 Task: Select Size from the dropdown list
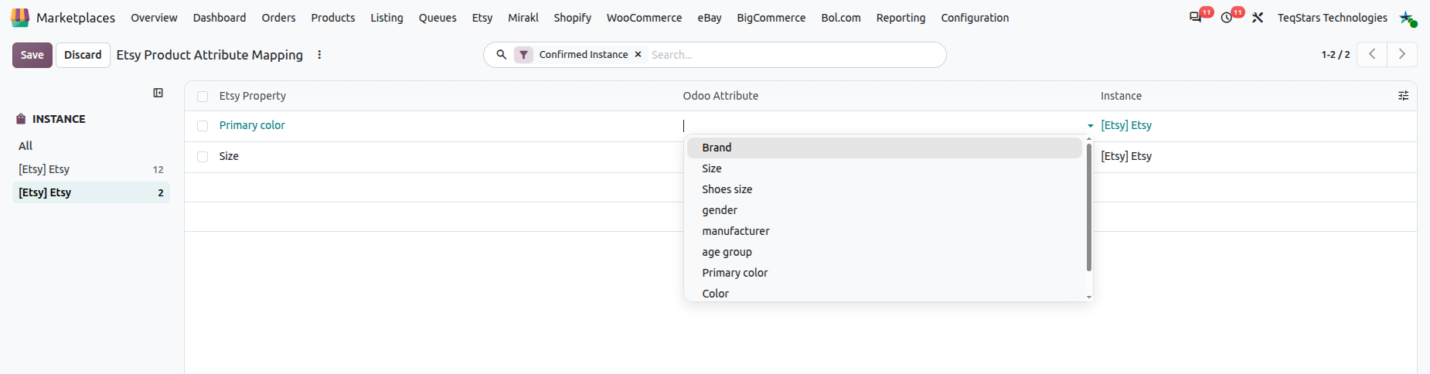884,168
